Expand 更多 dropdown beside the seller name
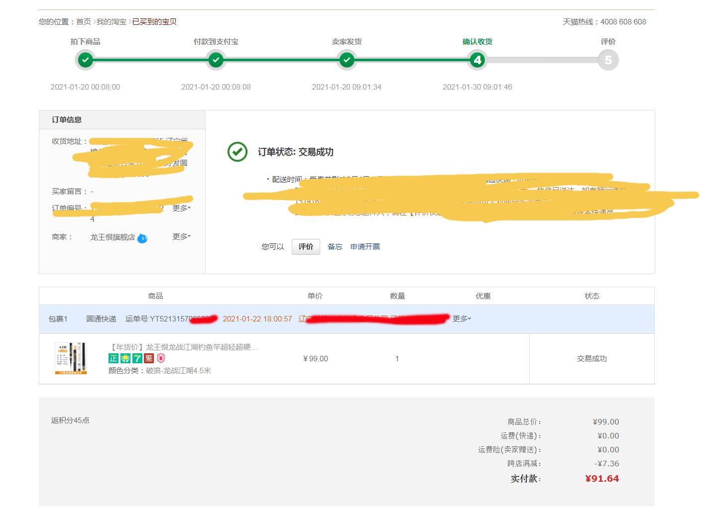721x526 pixels. coord(181,236)
